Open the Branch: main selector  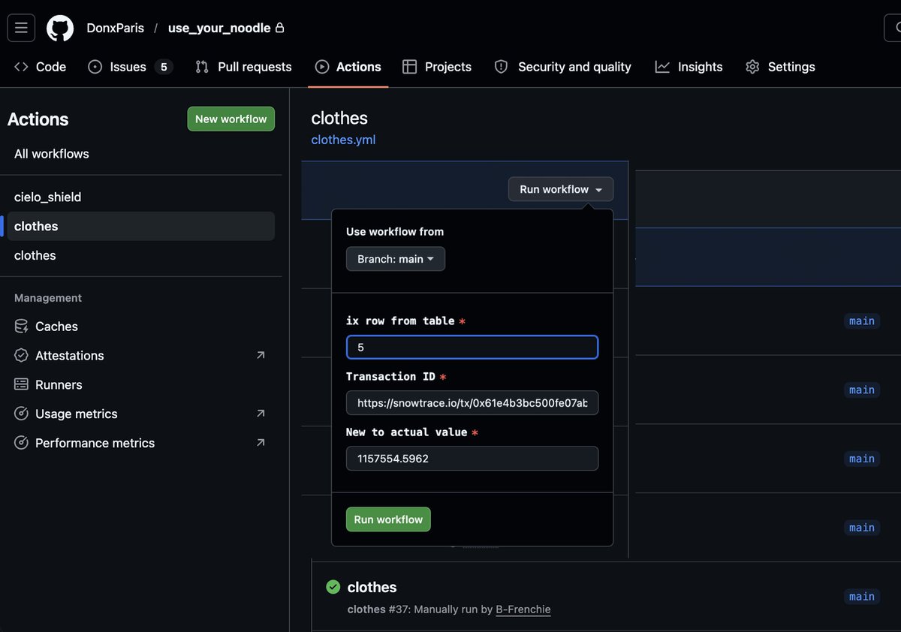click(396, 259)
